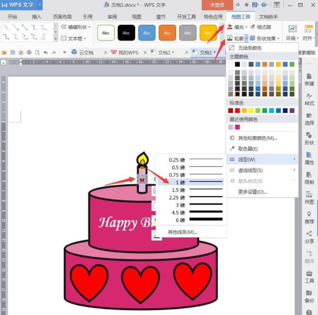Click the 对齐 align icon

coord(309,29)
